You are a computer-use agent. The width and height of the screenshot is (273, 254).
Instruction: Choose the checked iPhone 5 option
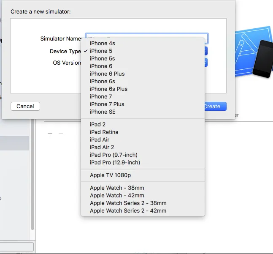(x=143, y=51)
